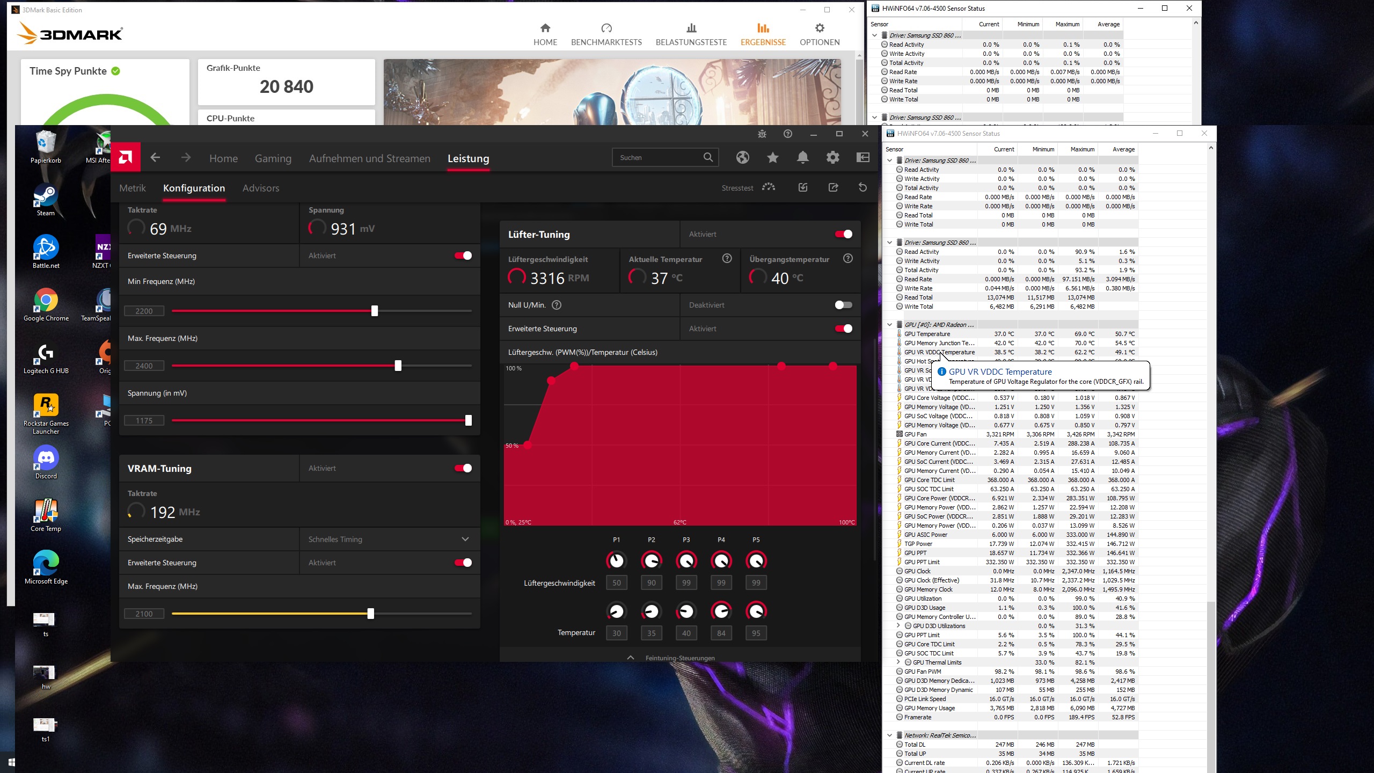Open the Metrik sub-tab

[132, 188]
